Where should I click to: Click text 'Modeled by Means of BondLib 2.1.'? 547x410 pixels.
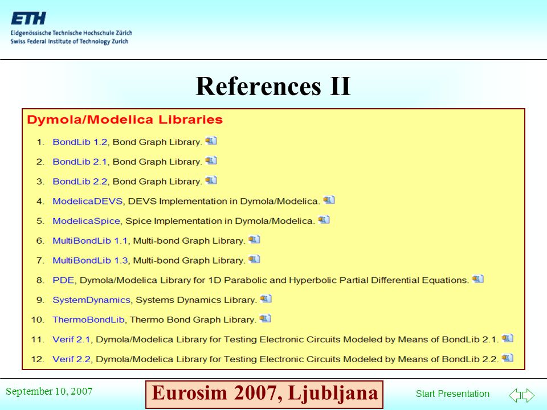[422, 339]
